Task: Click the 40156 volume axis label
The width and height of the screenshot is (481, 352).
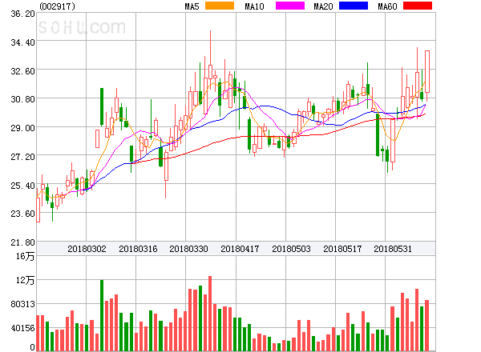Action: point(22,328)
